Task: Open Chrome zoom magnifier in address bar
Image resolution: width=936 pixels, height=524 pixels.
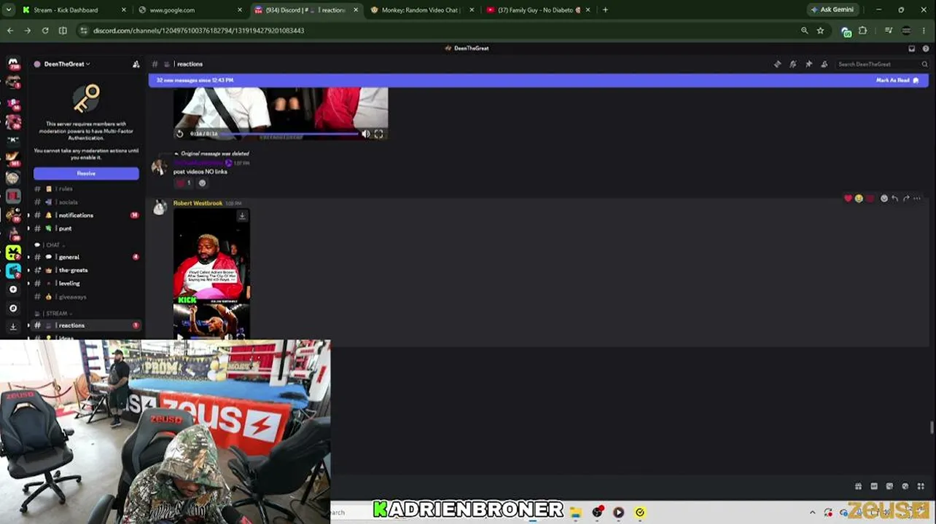Action: point(804,31)
